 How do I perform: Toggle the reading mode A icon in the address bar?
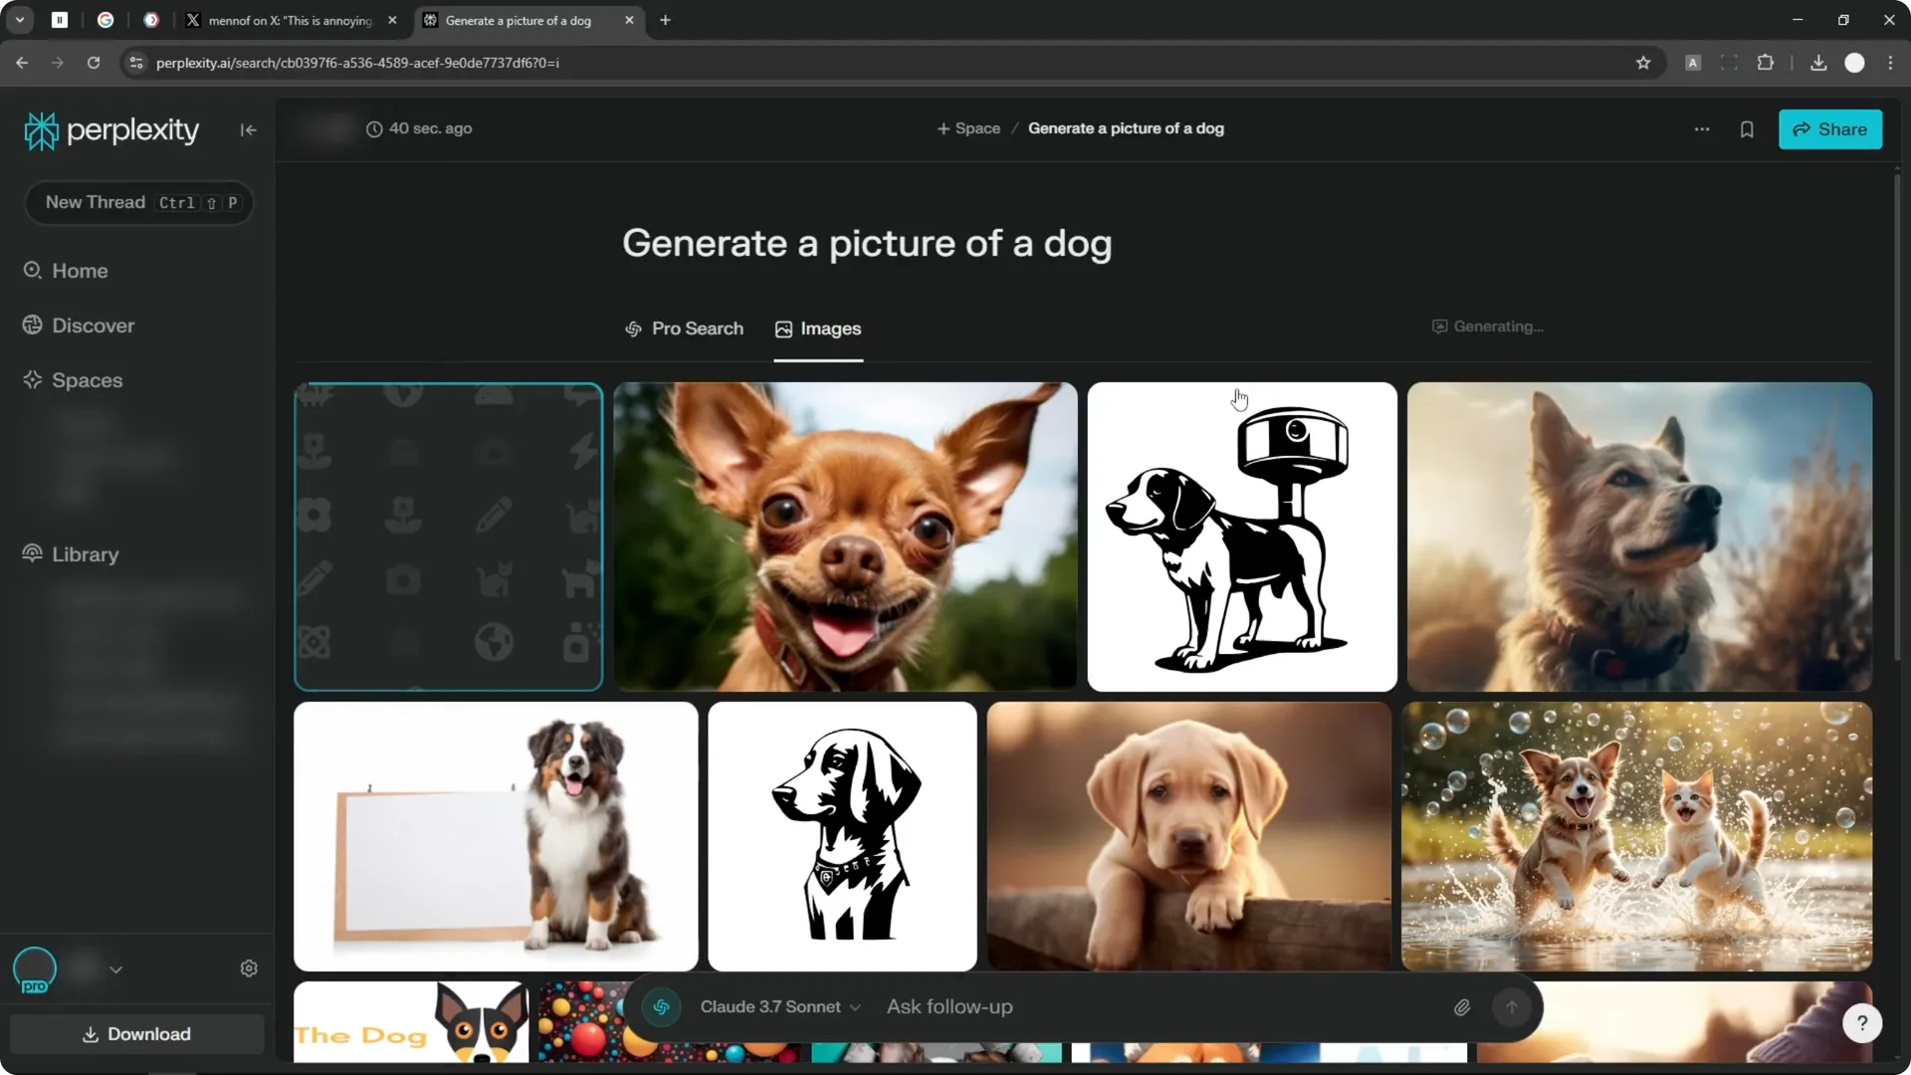[x=1693, y=62]
